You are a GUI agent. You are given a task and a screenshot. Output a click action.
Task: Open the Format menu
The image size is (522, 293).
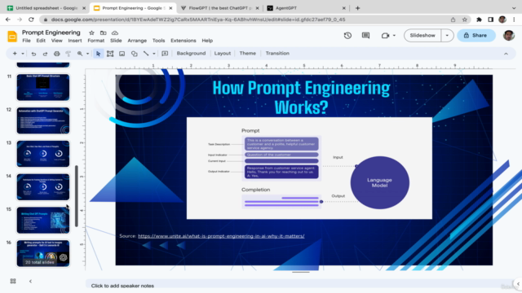click(x=96, y=41)
